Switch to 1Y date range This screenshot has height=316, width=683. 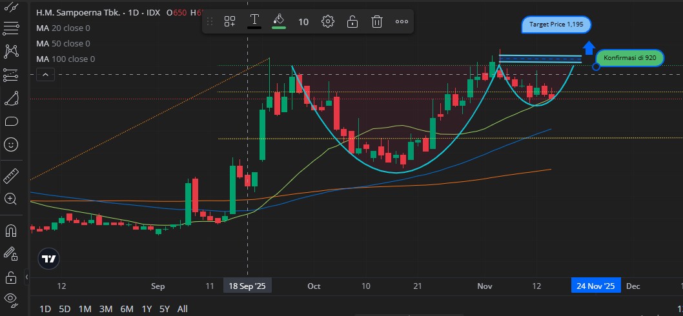point(147,309)
